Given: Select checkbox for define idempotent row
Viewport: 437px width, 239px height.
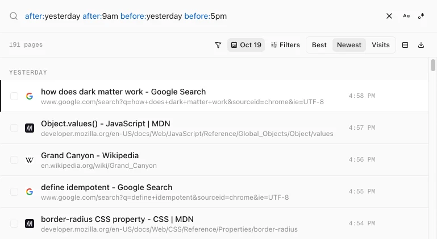Looking at the screenshot, I should point(14,192).
